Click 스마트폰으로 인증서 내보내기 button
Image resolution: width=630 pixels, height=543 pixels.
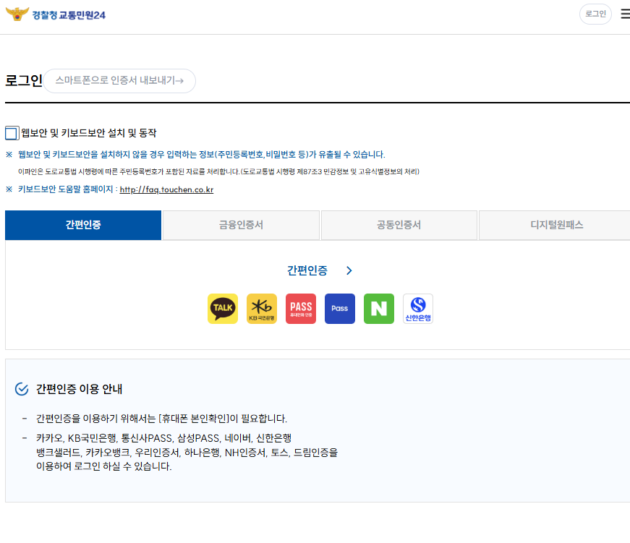click(119, 81)
